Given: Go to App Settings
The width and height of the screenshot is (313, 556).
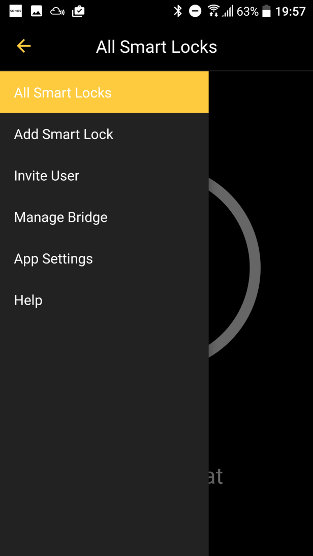Looking at the screenshot, I should pos(54,259).
